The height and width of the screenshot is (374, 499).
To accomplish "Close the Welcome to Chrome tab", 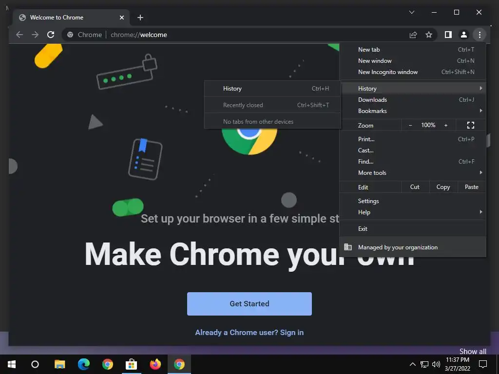I will 121,18.
